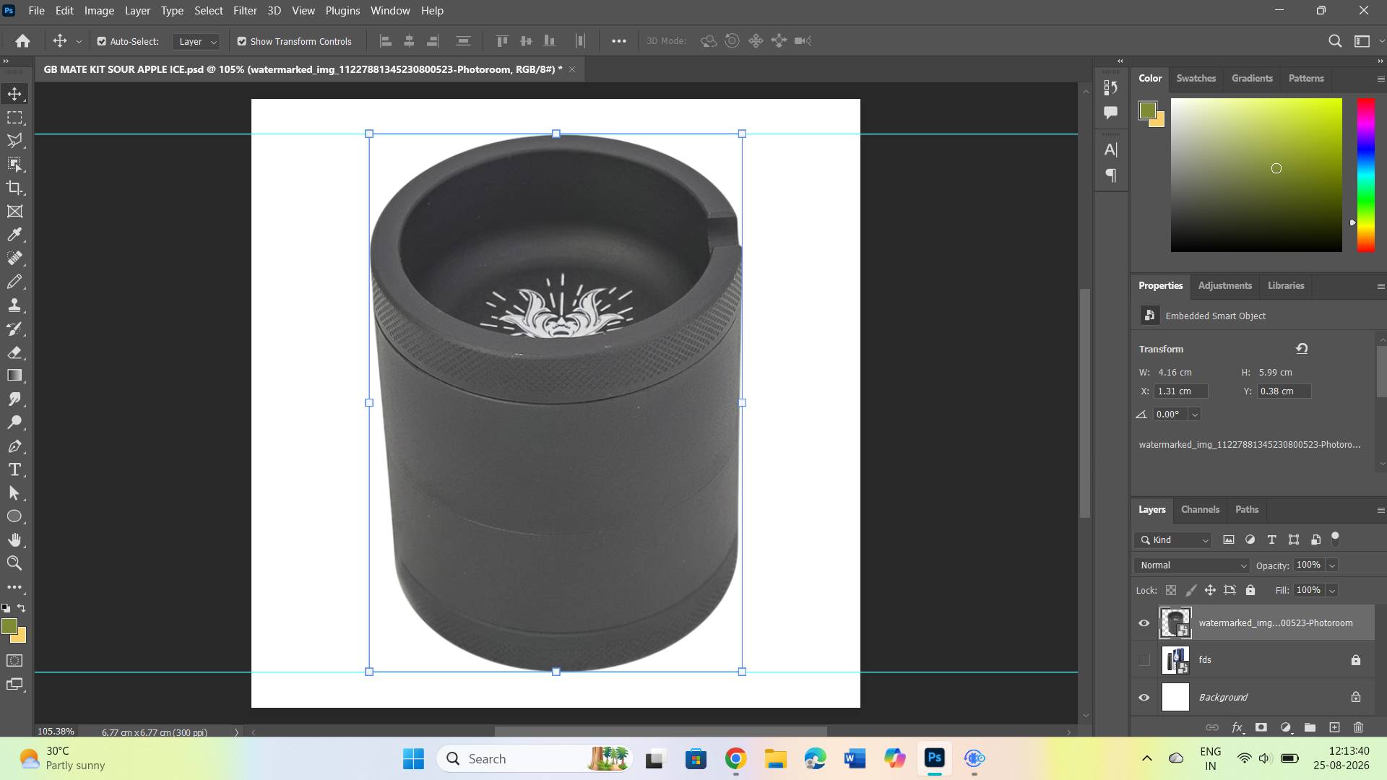Disable Show Transform Controls checkbox
Image resolution: width=1387 pixels, height=780 pixels.
[x=242, y=41]
